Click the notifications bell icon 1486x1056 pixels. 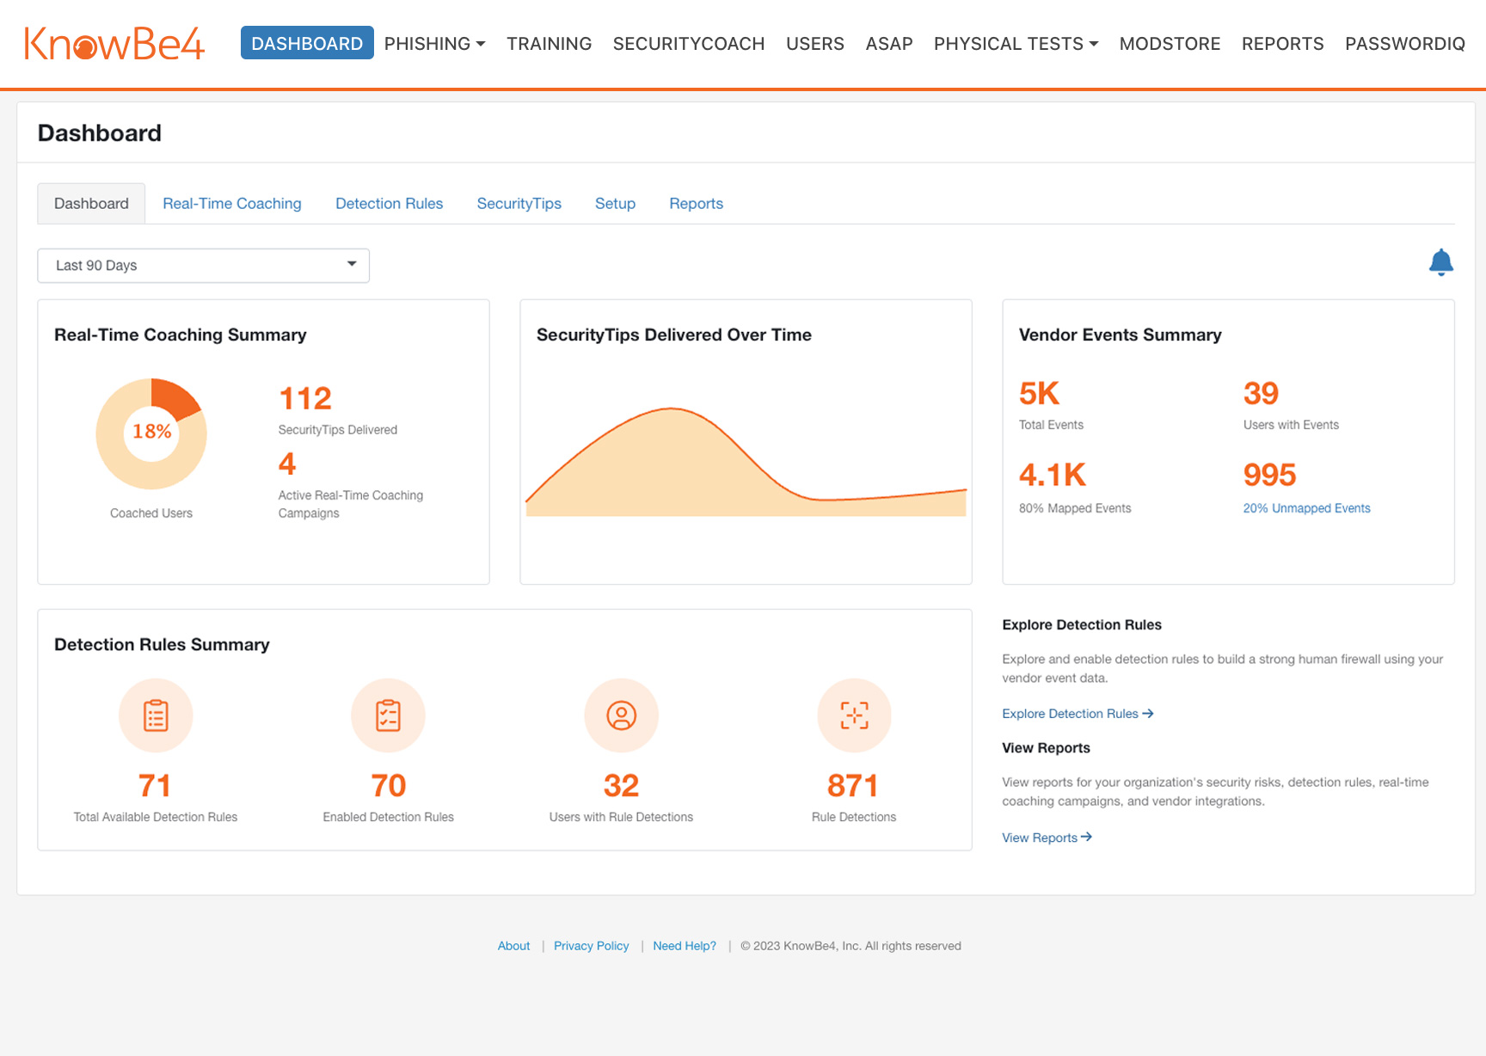pyautogui.click(x=1441, y=263)
